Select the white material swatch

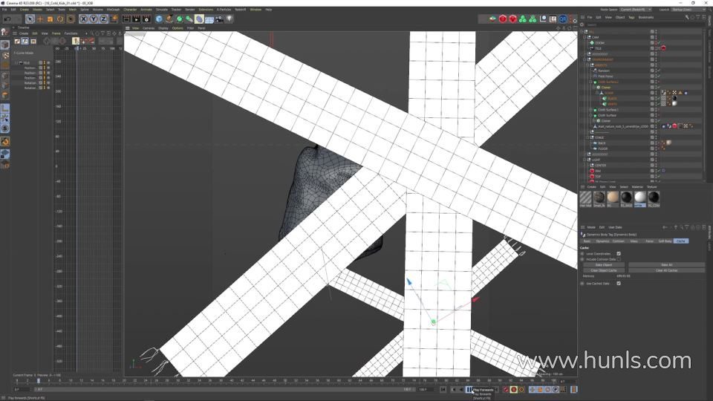639,198
